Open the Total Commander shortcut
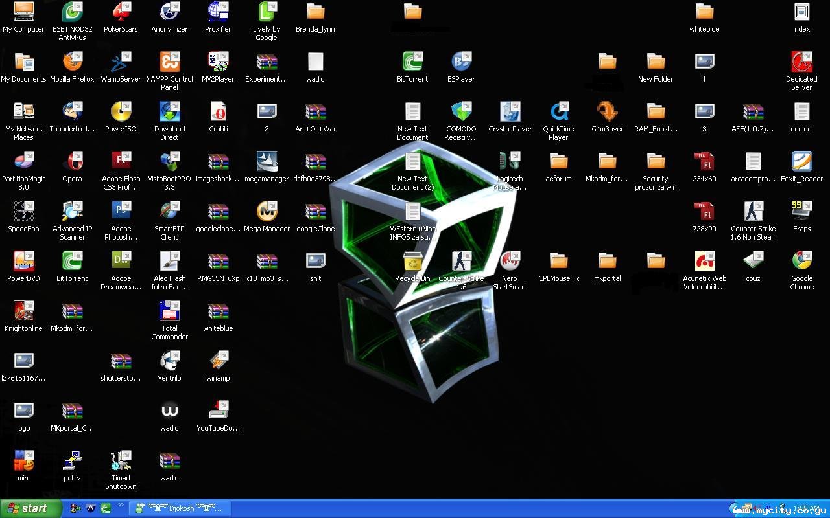Image resolution: width=830 pixels, height=518 pixels. 169,311
